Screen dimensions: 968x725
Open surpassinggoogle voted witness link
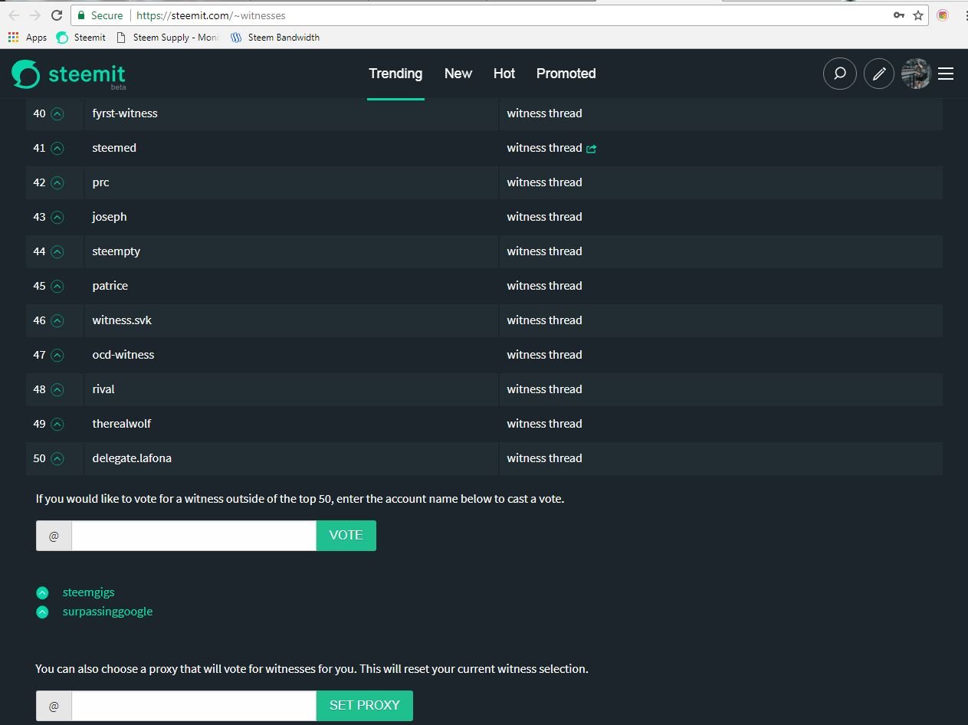[x=107, y=612]
